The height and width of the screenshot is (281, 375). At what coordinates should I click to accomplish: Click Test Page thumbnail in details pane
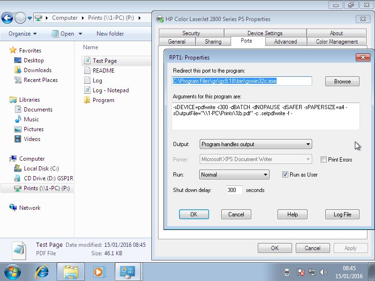19,251
